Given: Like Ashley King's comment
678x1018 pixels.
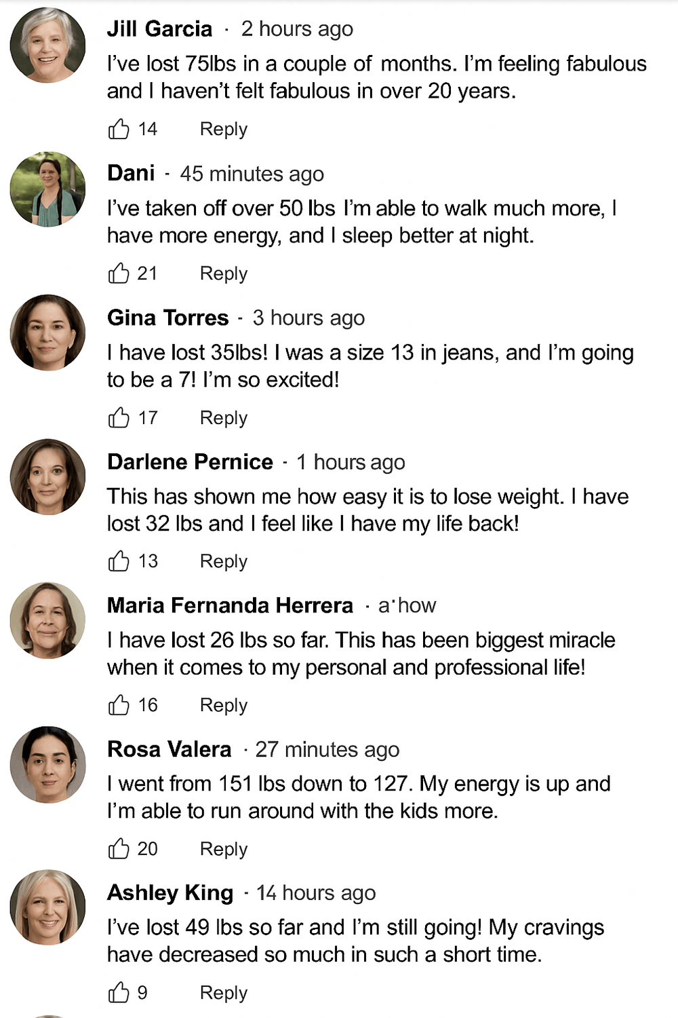Looking at the screenshot, I should pos(119,992).
